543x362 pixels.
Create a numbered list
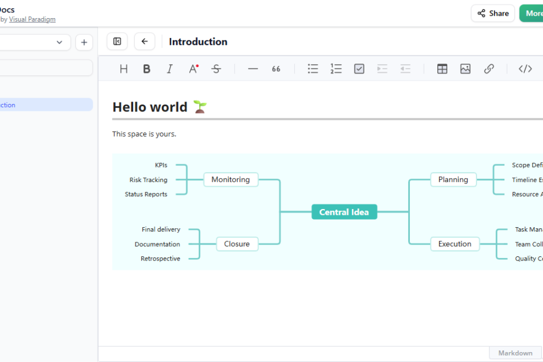pos(336,69)
